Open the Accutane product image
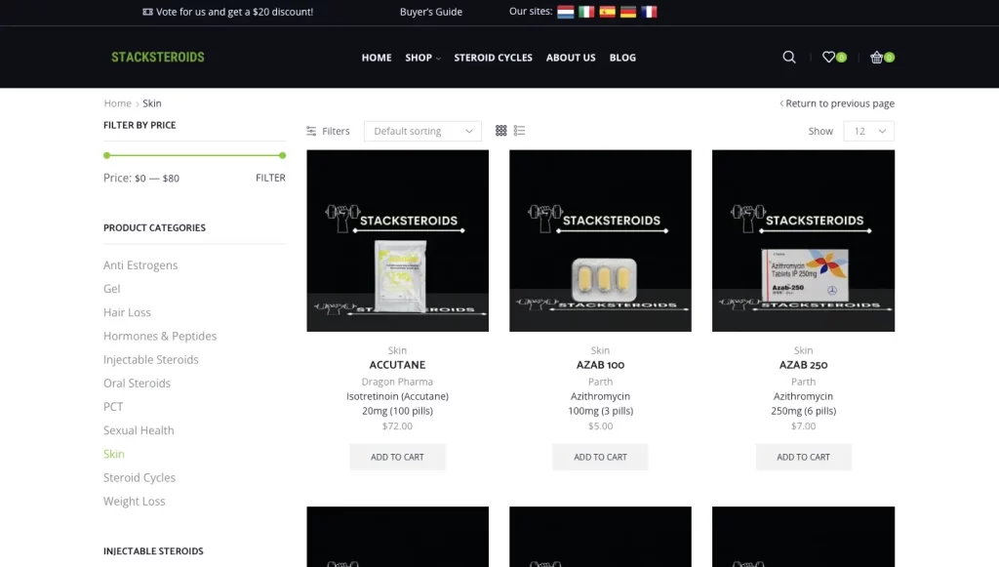The height and width of the screenshot is (567, 999). (398, 241)
